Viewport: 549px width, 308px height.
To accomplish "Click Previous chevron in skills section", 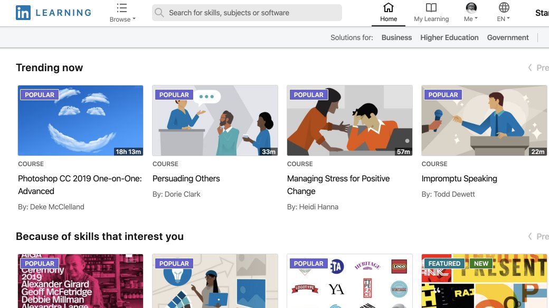I will click(x=530, y=236).
